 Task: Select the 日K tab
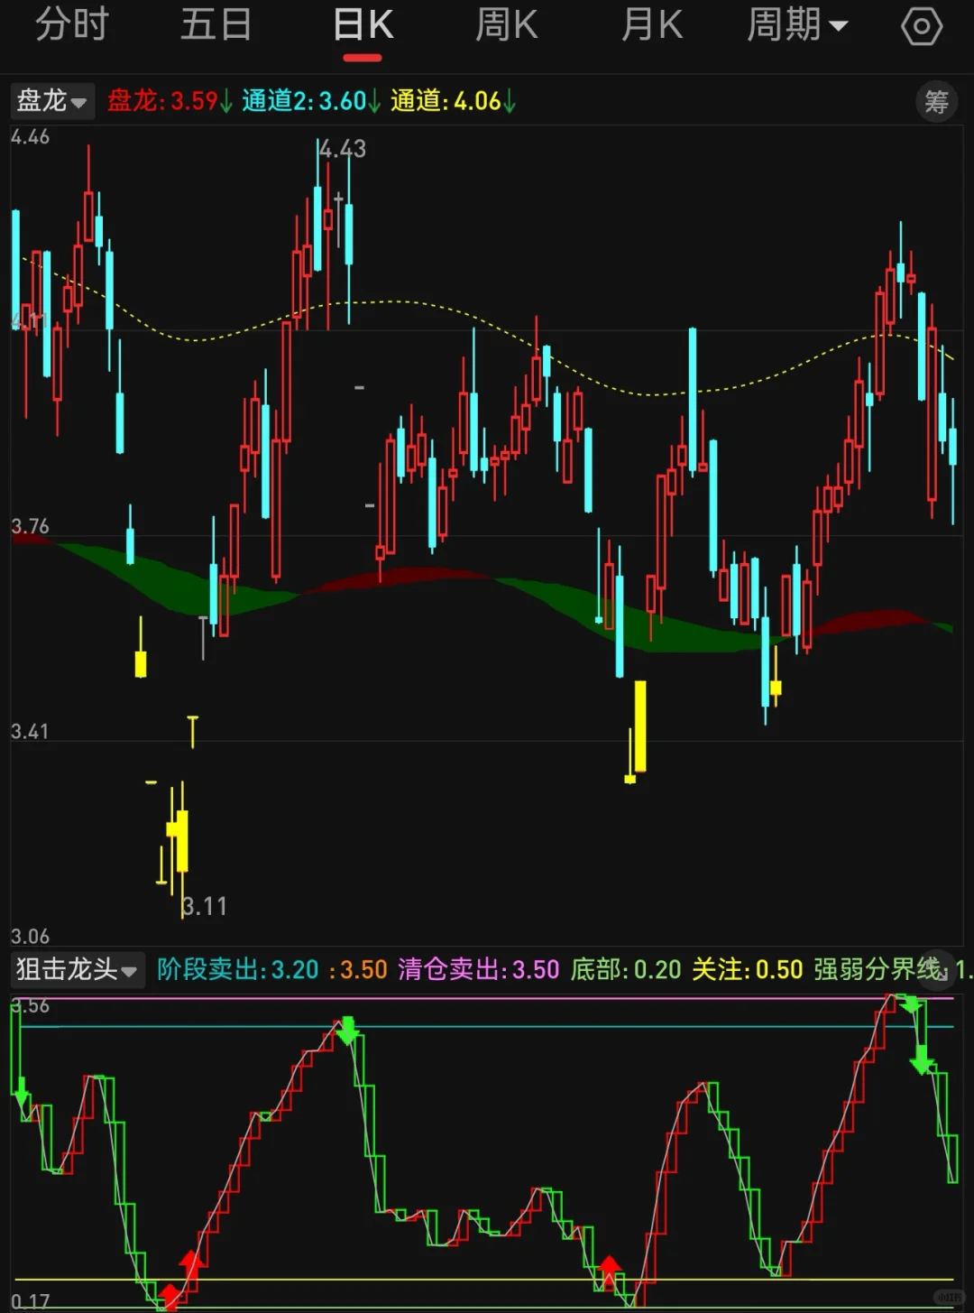coord(363,25)
